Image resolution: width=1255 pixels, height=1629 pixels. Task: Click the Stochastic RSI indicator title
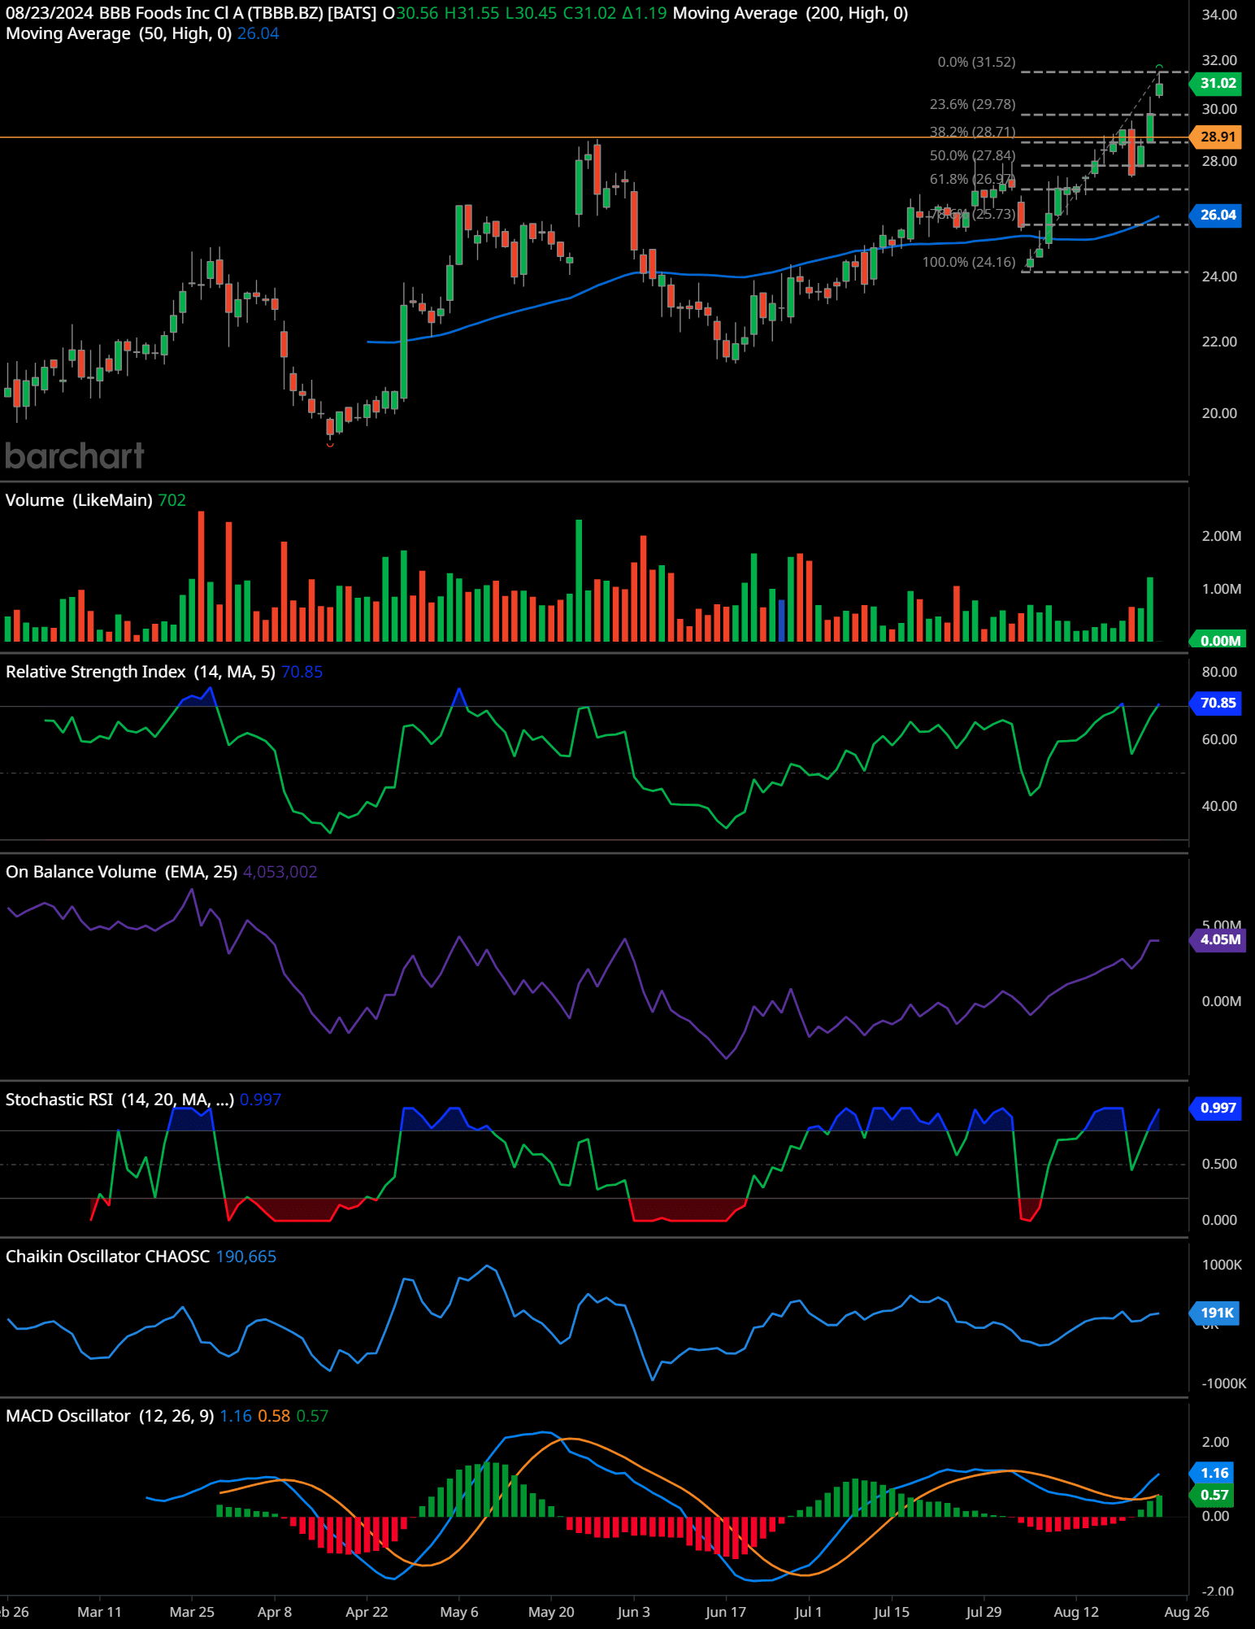point(119,1100)
